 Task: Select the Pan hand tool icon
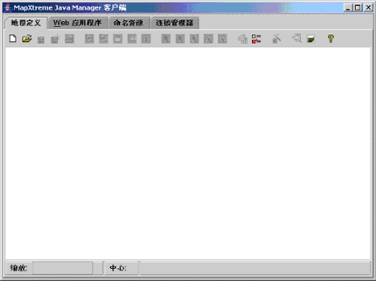pyautogui.click(x=118, y=39)
